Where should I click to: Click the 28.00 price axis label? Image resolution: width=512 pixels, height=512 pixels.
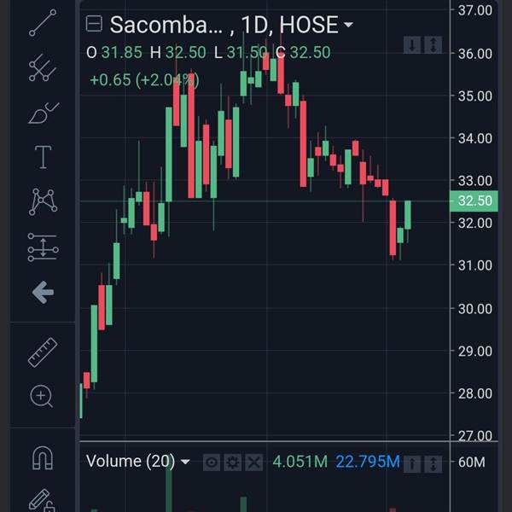pos(474,393)
